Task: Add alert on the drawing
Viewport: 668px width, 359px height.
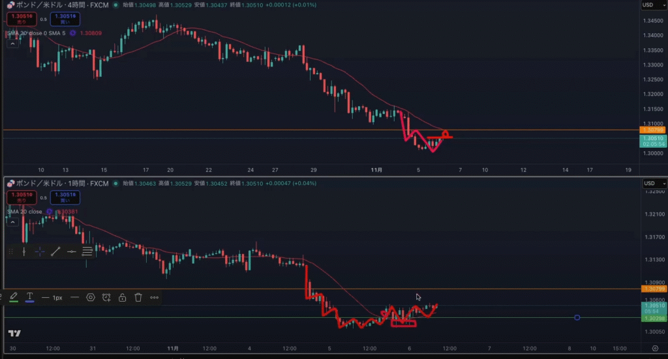Action: [x=106, y=297]
